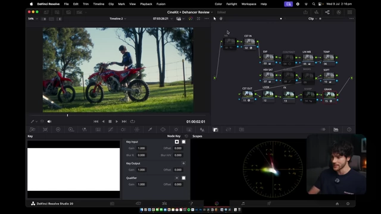Show the Information panel icon

coord(349,130)
